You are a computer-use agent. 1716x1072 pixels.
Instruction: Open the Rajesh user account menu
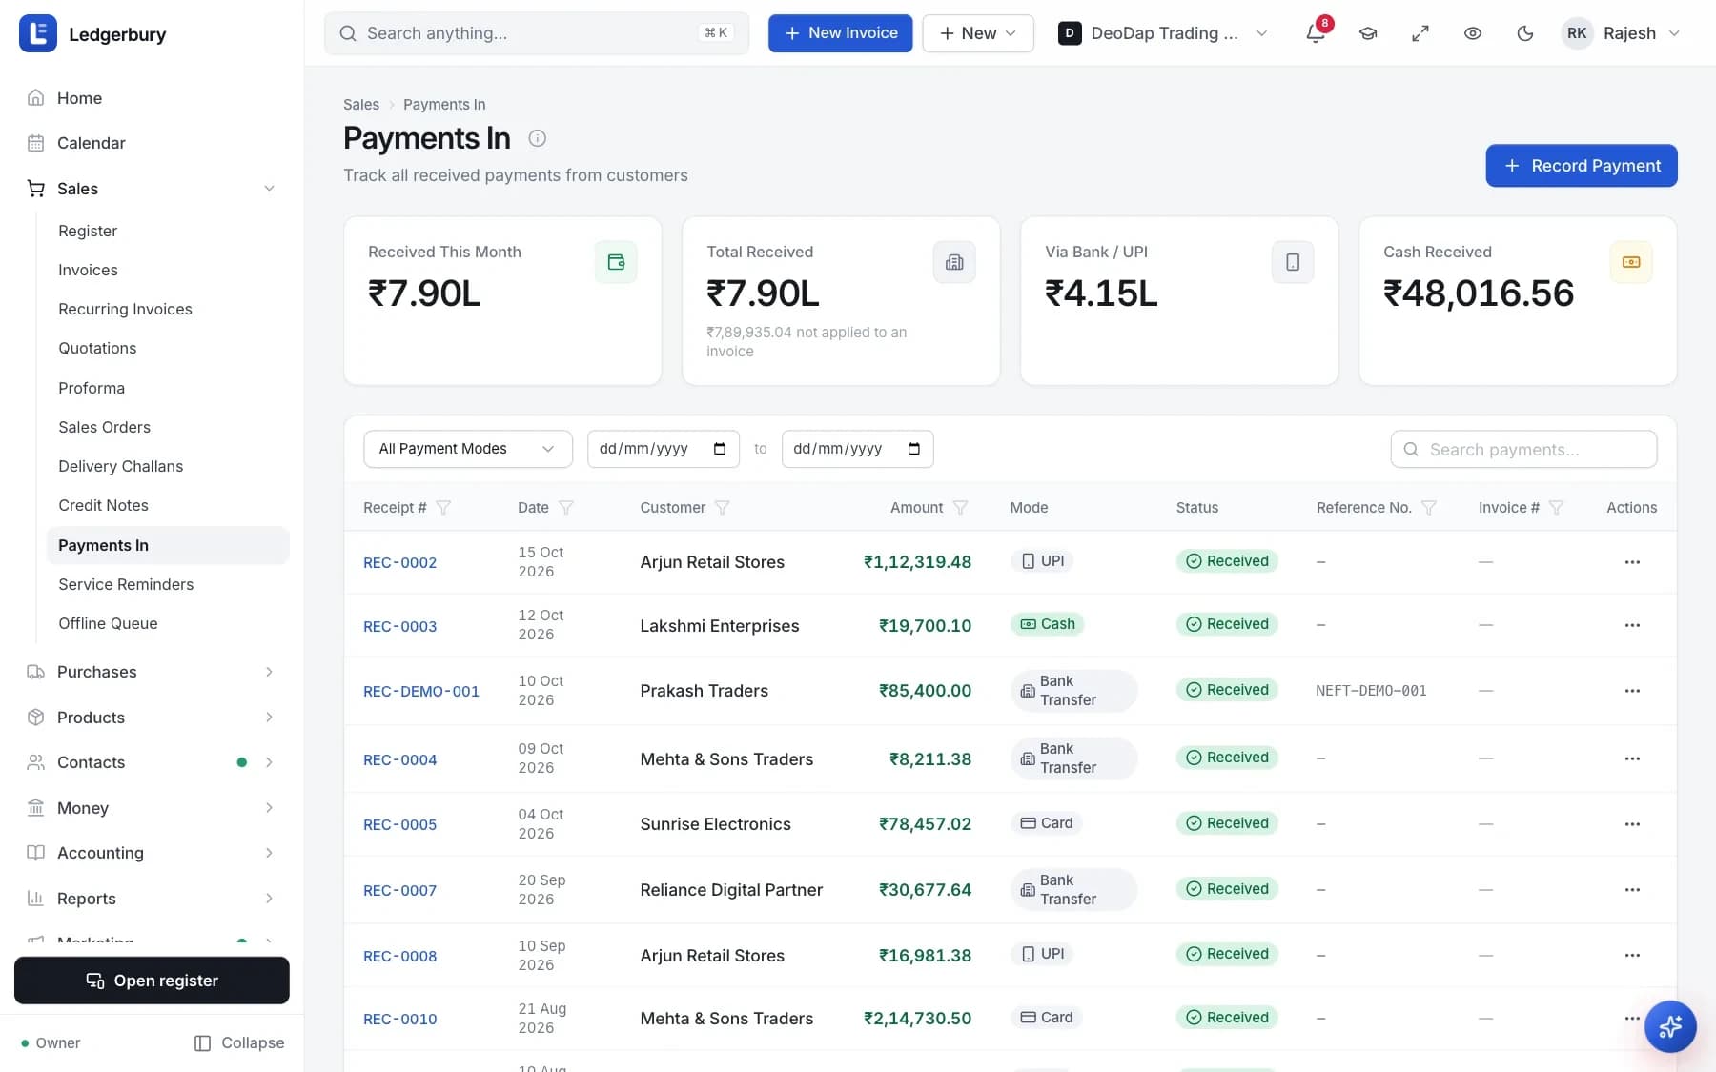1622,33
